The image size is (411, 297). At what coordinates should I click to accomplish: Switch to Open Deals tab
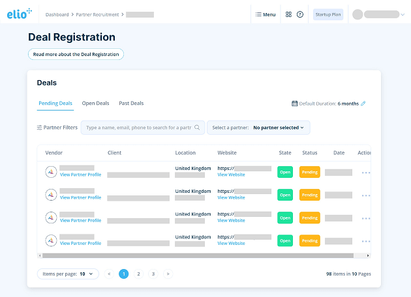point(95,104)
